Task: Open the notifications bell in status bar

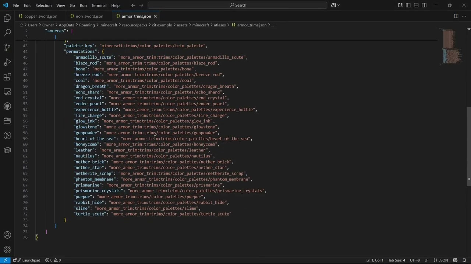Action: click(465, 260)
